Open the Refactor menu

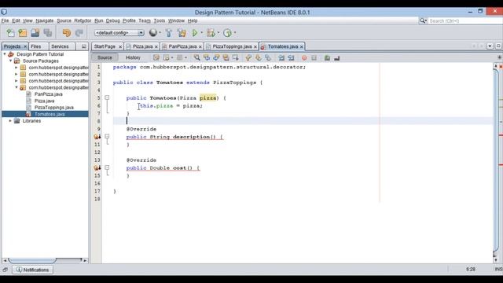click(x=83, y=20)
